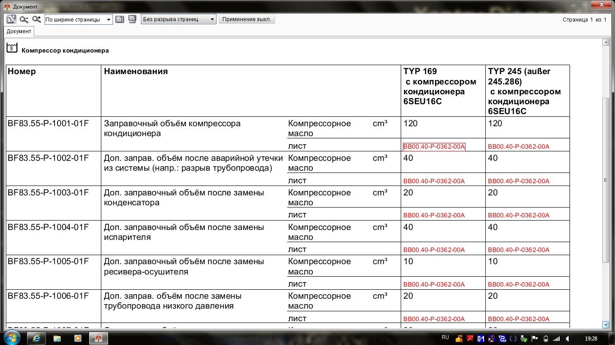Open the Windows Explorer folder icon

pyautogui.click(x=57, y=338)
